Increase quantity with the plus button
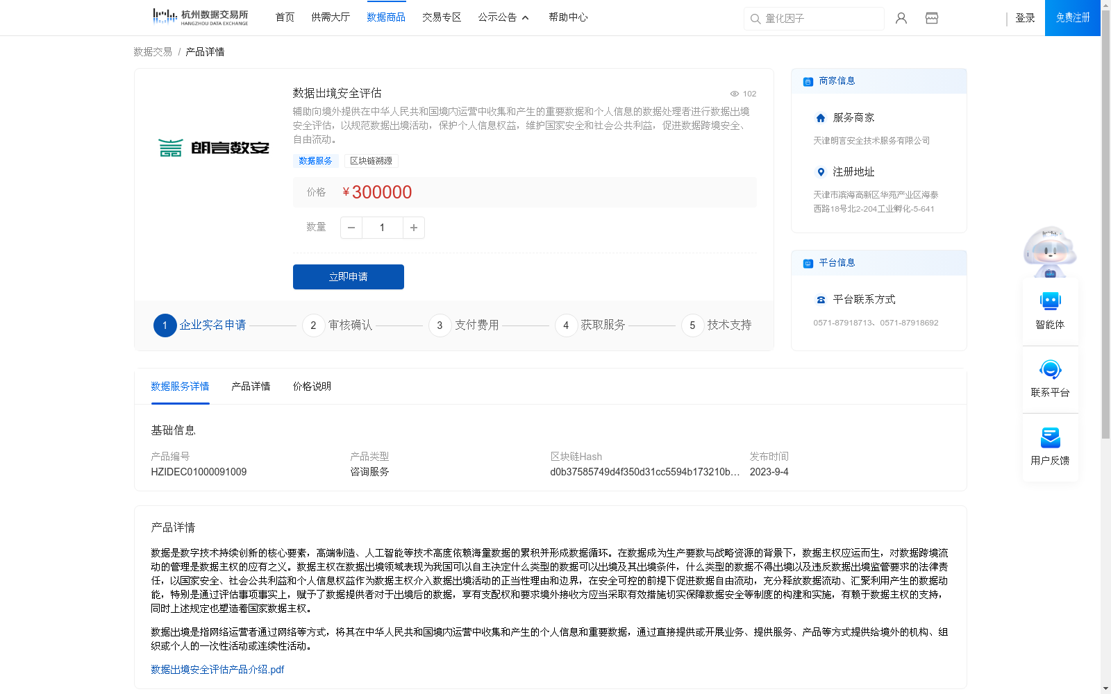 [414, 228]
